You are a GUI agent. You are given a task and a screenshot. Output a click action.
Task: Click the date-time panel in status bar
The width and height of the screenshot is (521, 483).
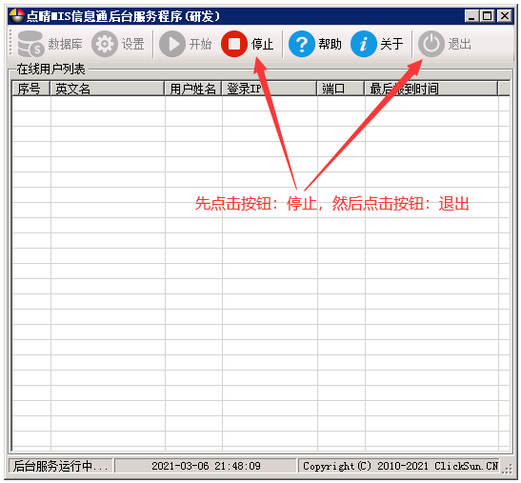tap(206, 466)
